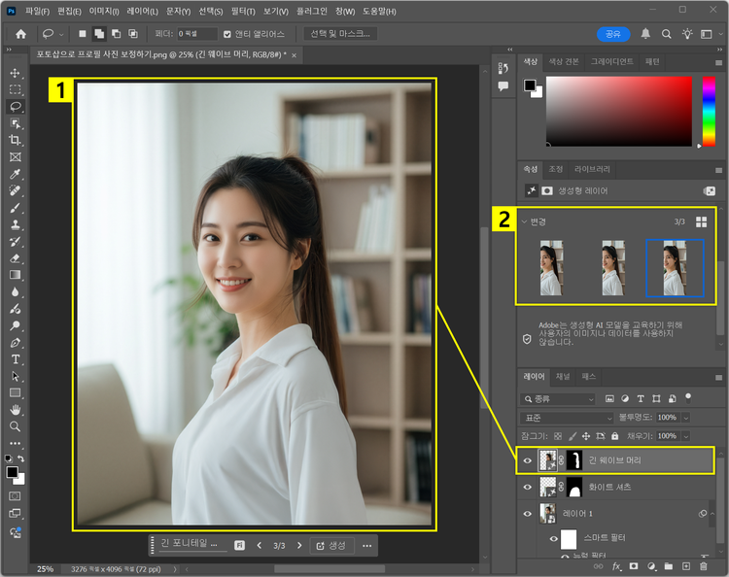Viewport: 729px width, 577px height.
Task: Click the add layer mask icon
Action: pyautogui.click(x=633, y=566)
